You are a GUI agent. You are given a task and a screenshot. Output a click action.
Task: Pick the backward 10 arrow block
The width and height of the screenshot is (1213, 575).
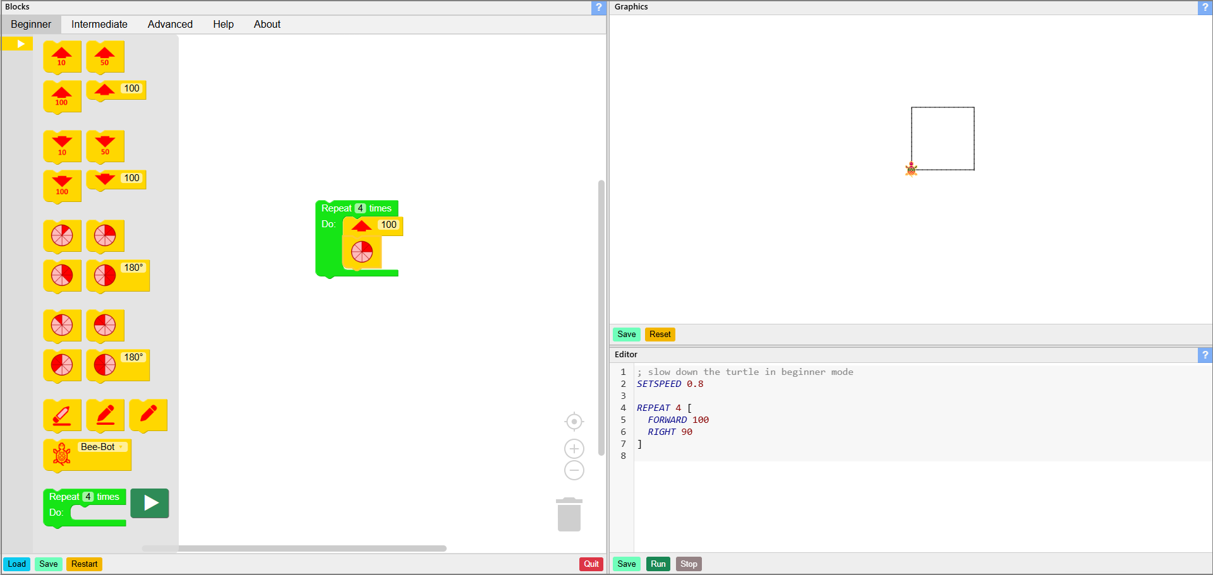click(62, 146)
